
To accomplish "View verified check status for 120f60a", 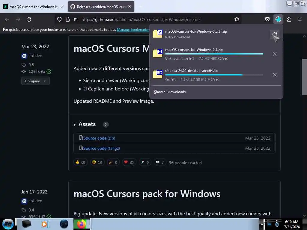I will pyautogui.click(x=49, y=72).
